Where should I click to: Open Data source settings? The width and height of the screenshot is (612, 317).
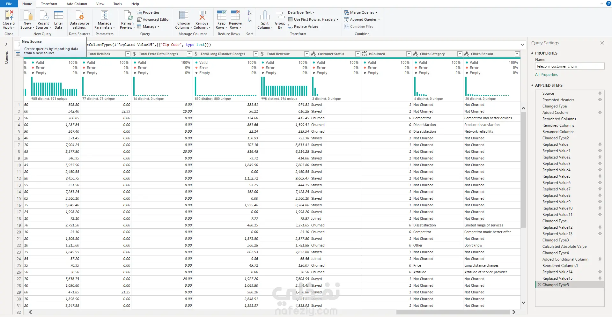[x=79, y=19]
